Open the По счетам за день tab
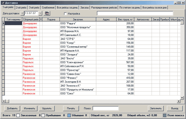This screenshot has height=119, width=186. [130, 7]
